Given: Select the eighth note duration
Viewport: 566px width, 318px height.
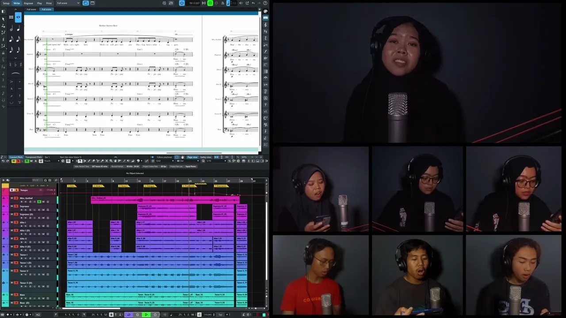Looking at the screenshot, I should click(x=11, y=40).
